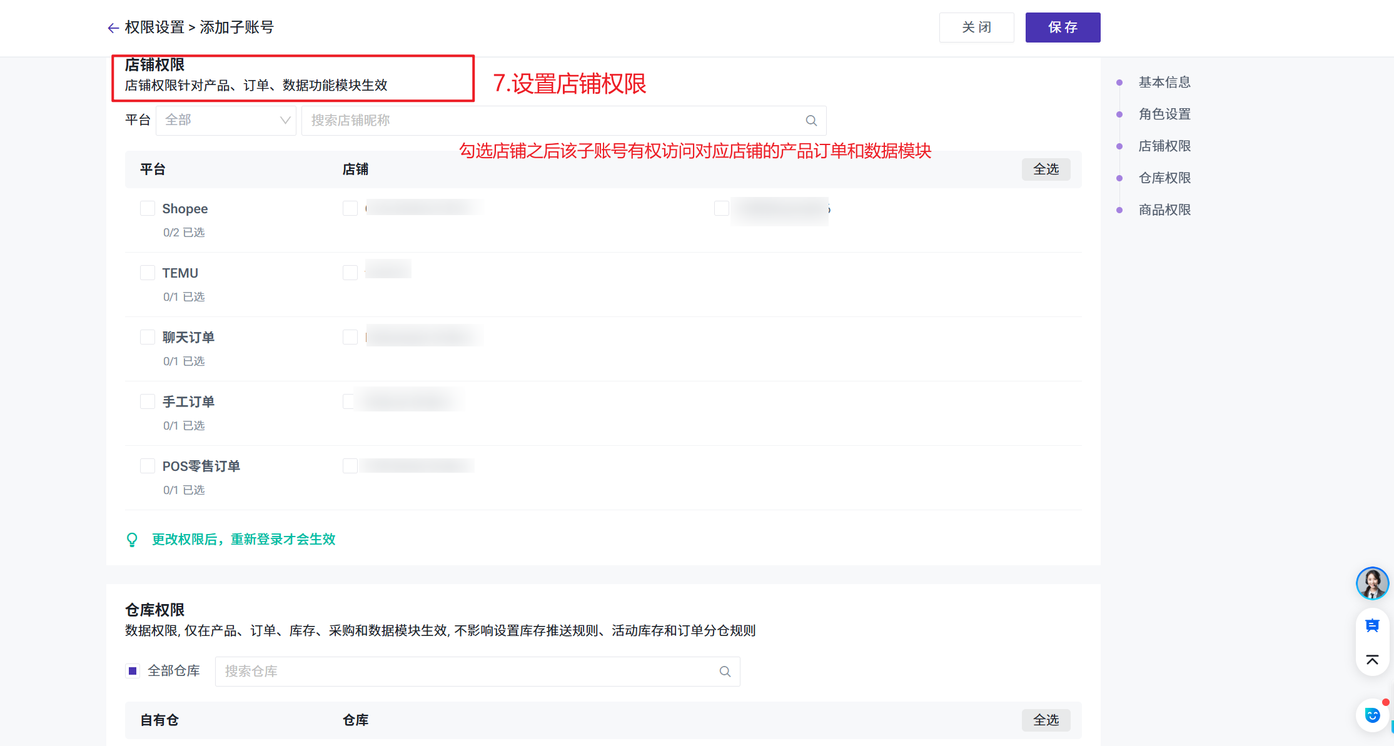Viewport: 1394px width, 746px height.
Task: Click the store nickname search magnifier icon
Action: coord(811,121)
